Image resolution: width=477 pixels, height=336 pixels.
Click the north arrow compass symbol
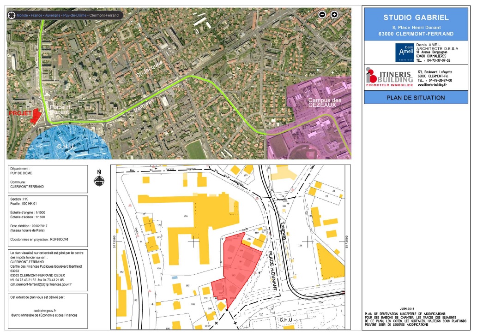(x=98, y=178)
